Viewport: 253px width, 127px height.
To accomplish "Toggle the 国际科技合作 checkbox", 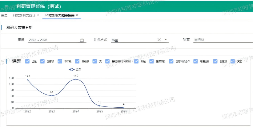I will point(171,61).
